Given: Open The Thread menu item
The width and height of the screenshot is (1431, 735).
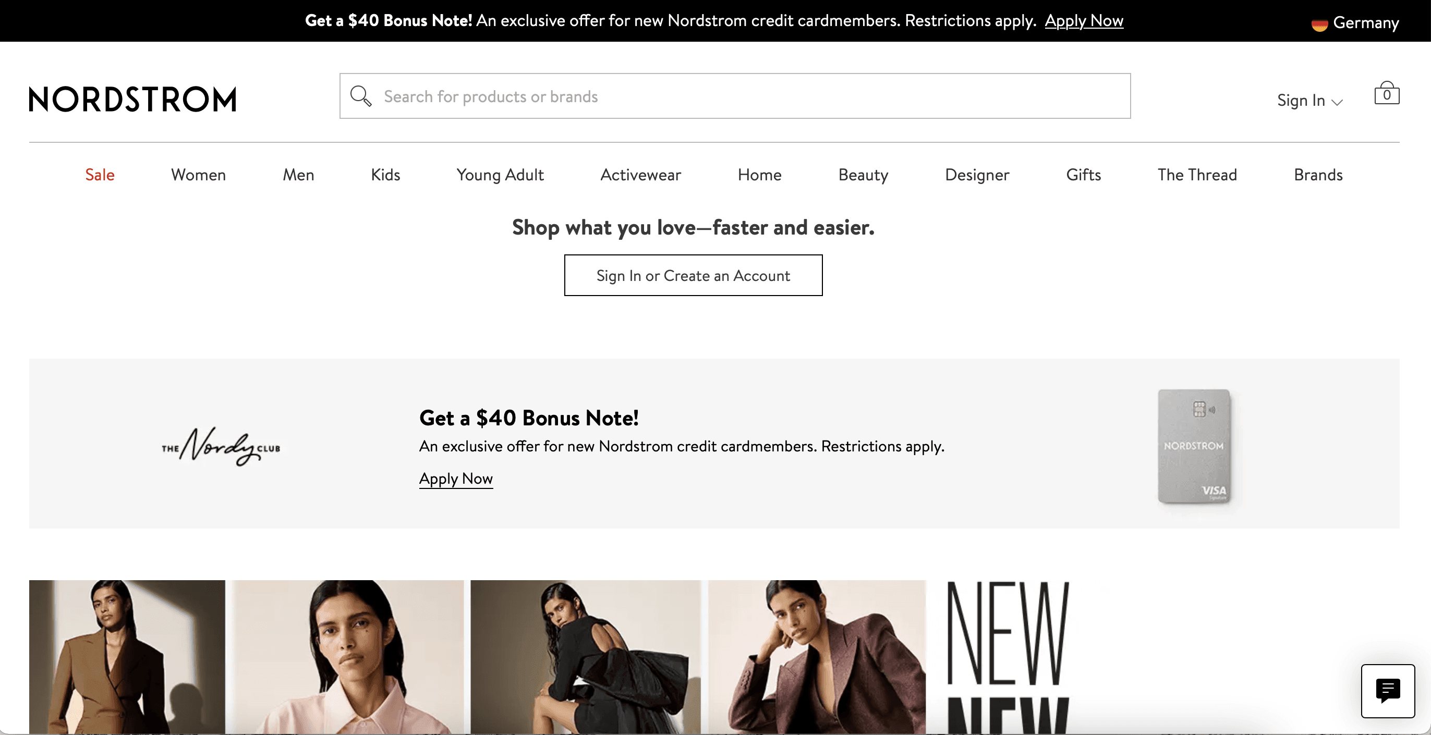Looking at the screenshot, I should point(1197,175).
